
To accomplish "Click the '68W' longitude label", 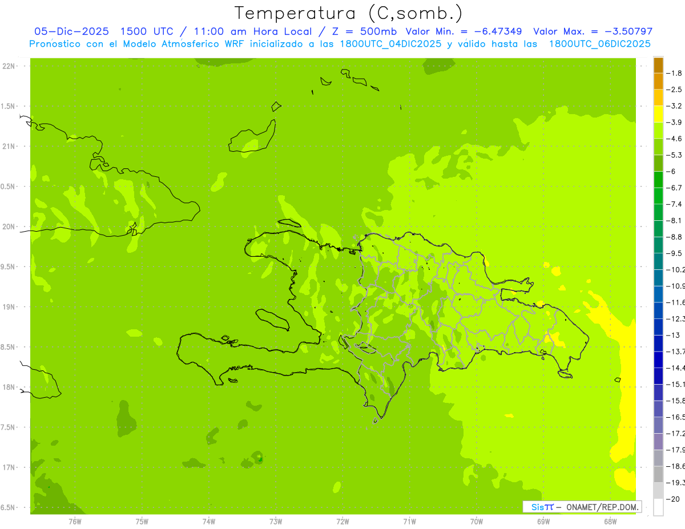I will tap(610, 522).
